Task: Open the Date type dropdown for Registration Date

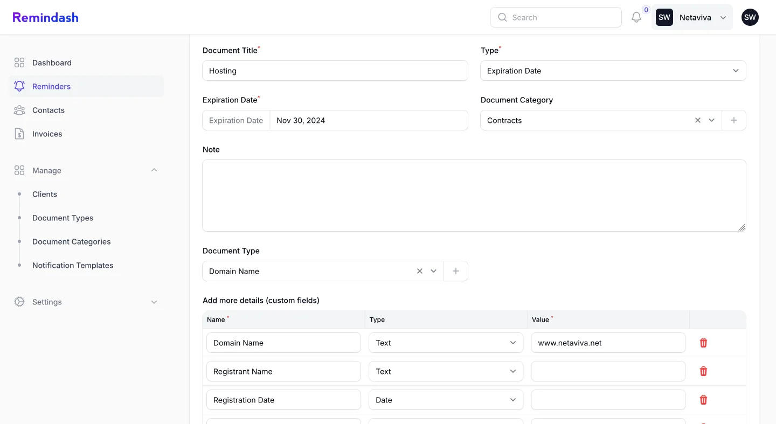Action: tap(446, 400)
